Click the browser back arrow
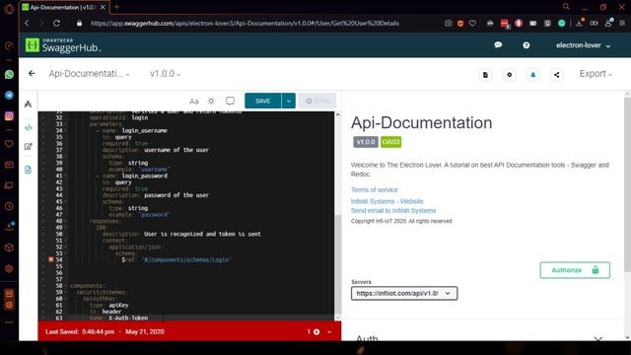 [x=27, y=24]
